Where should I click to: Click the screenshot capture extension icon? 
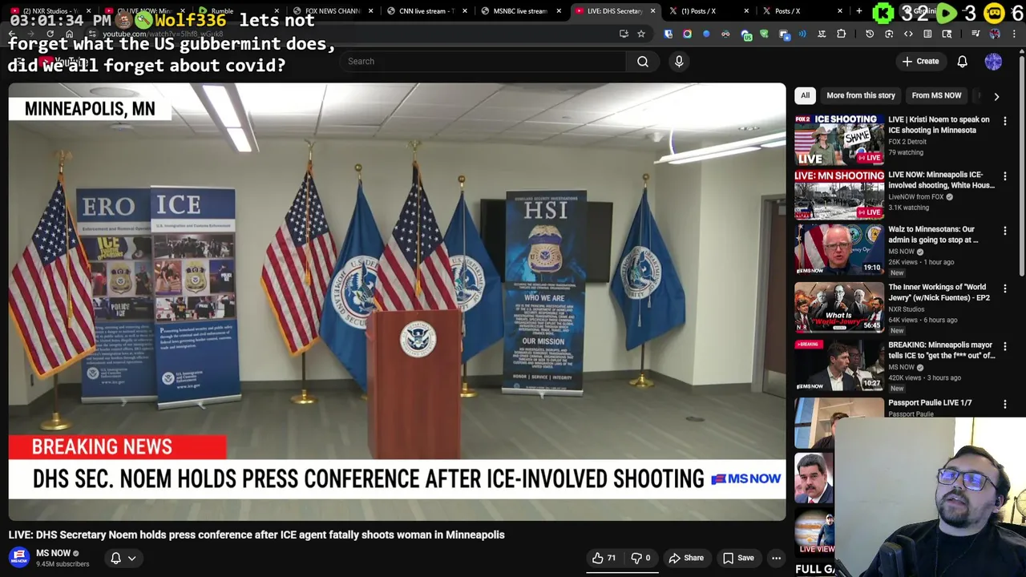[x=889, y=34]
